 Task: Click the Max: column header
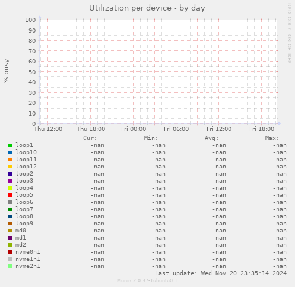click(272, 138)
